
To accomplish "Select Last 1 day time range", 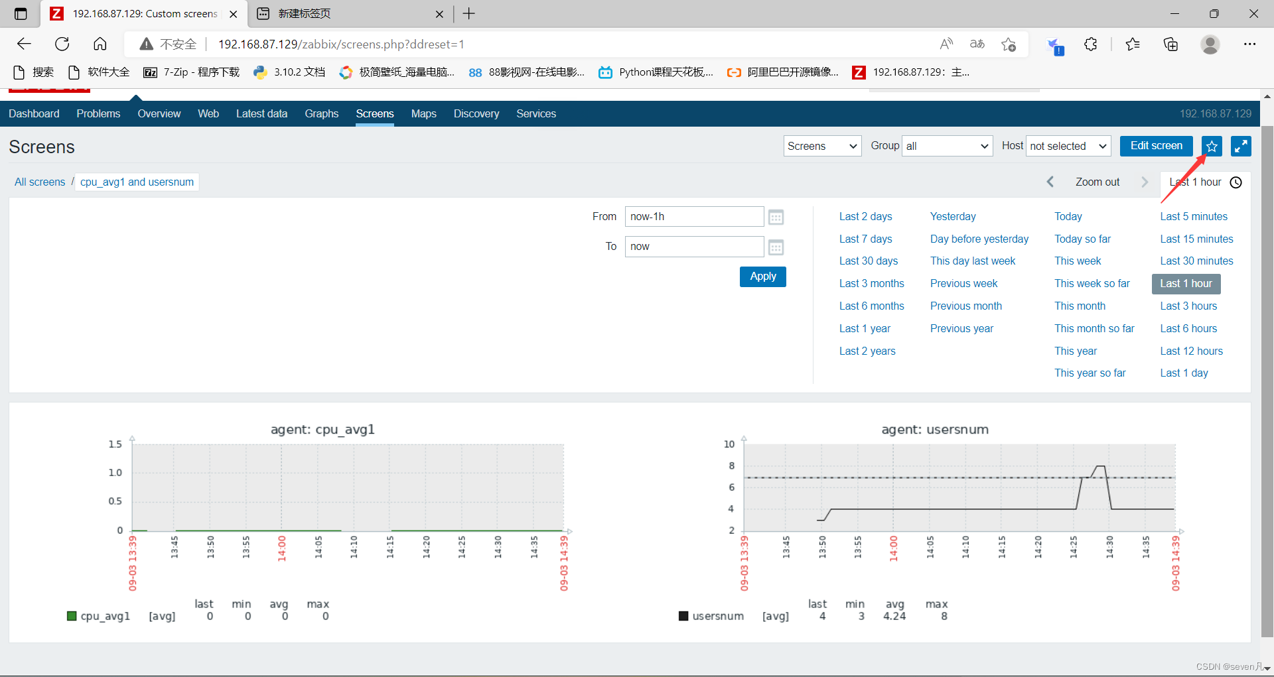I will (x=1184, y=373).
